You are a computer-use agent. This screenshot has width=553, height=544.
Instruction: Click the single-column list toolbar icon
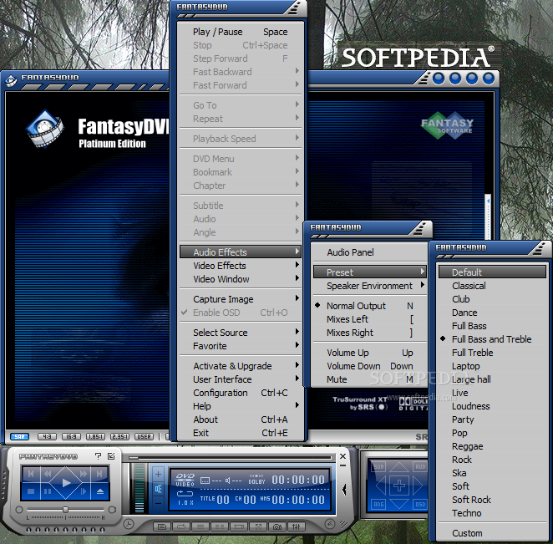pos(200,526)
